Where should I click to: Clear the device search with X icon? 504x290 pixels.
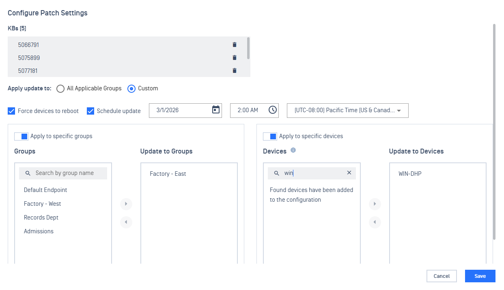[349, 173]
